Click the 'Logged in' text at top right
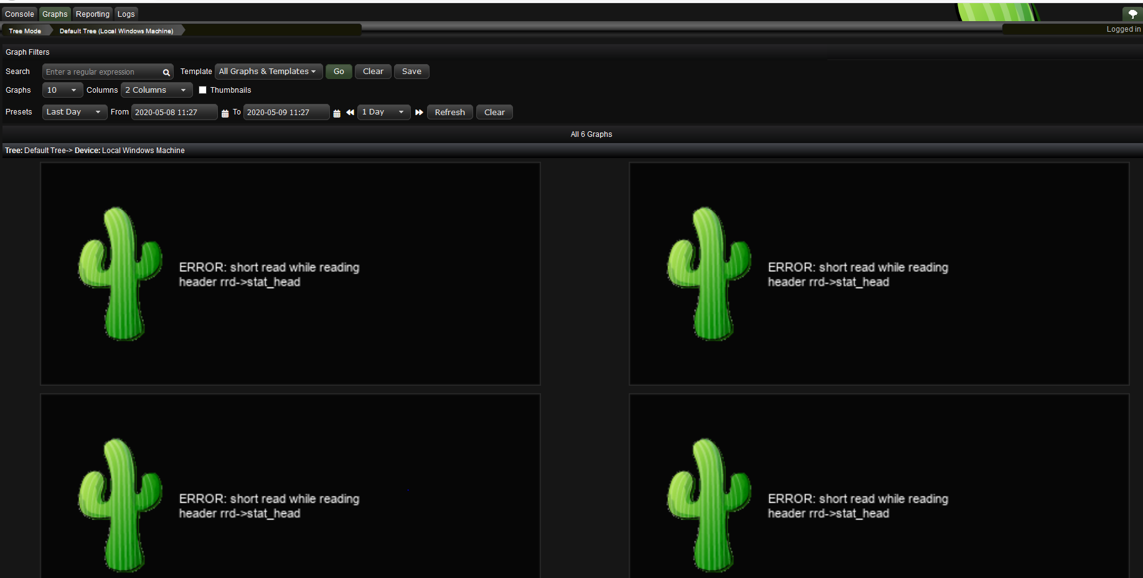Image resolution: width=1143 pixels, height=578 pixels. [1124, 29]
